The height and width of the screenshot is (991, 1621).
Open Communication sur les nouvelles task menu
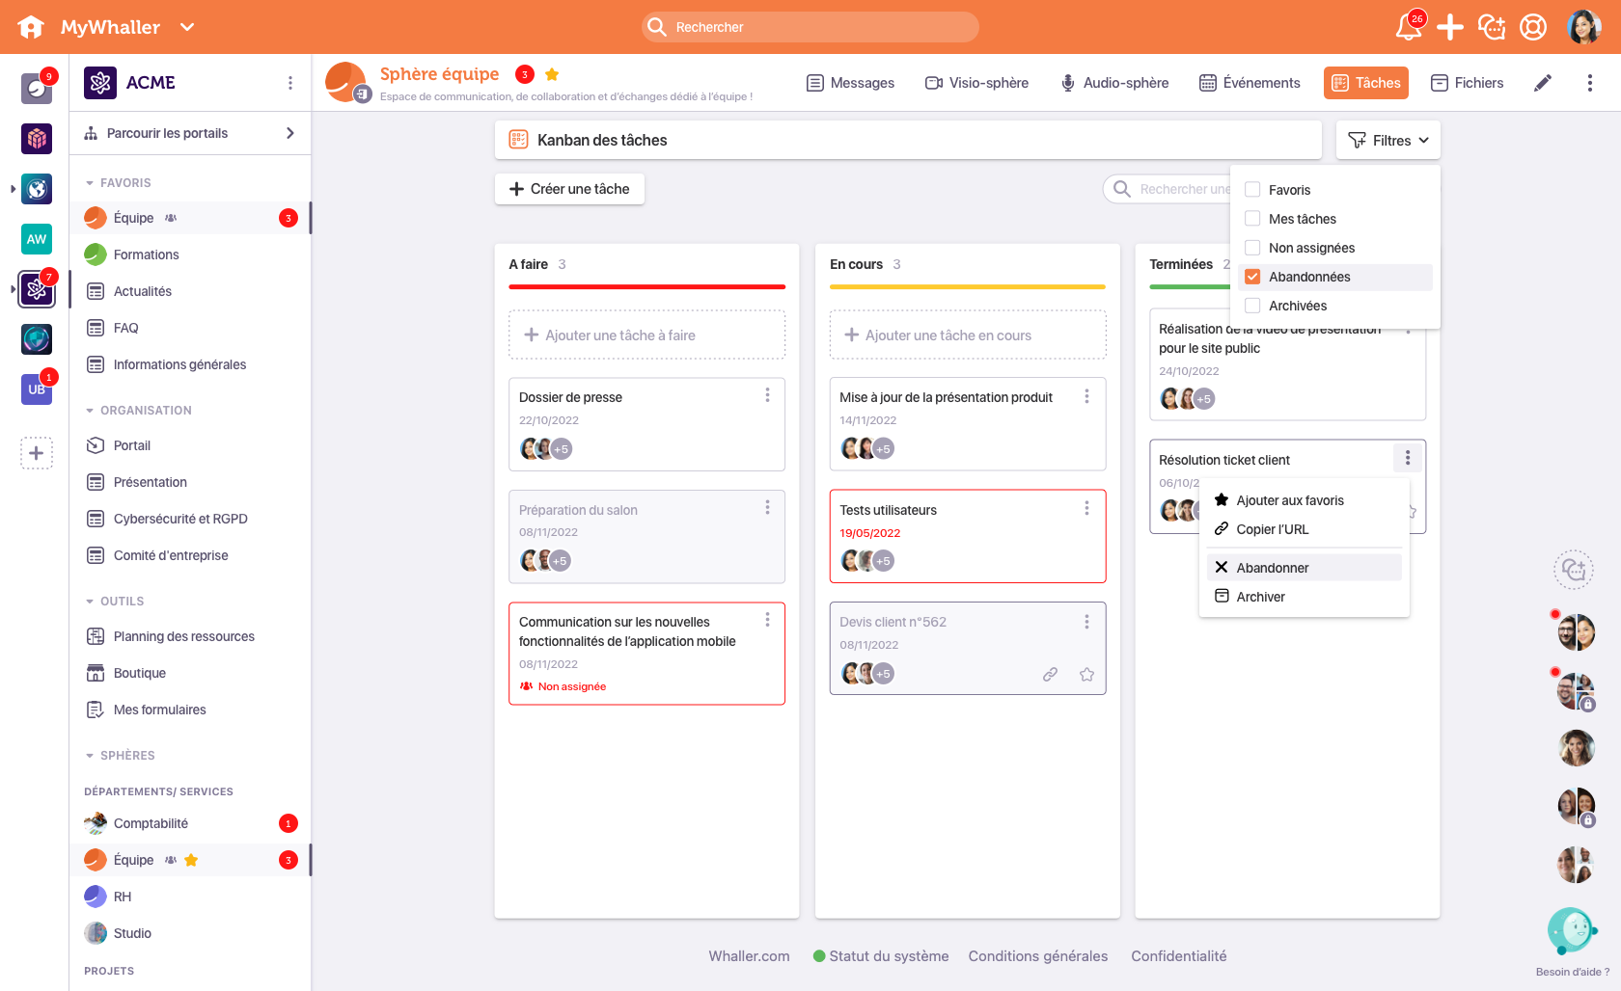767,620
